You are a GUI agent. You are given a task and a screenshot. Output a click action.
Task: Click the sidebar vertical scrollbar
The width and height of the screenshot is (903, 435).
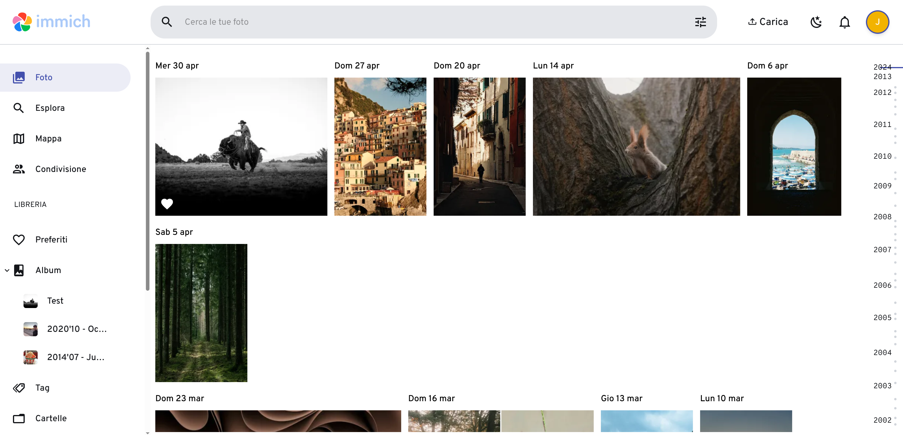tap(148, 171)
